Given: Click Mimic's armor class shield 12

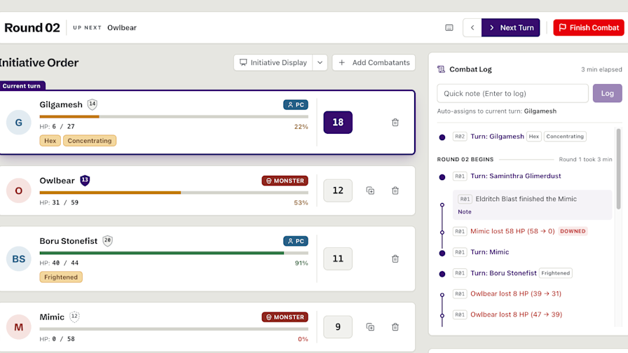Looking at the screenshot, I should click(x=74, y=317).
